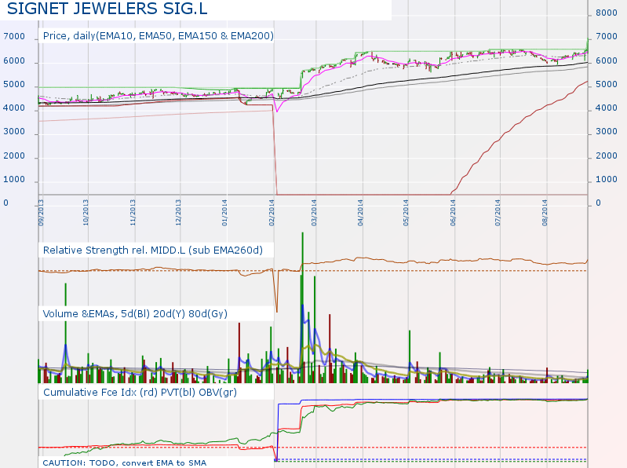Select the Price daily EMA panel label
627x468 pixels.
pyautogui.click(x=159, y=36)
